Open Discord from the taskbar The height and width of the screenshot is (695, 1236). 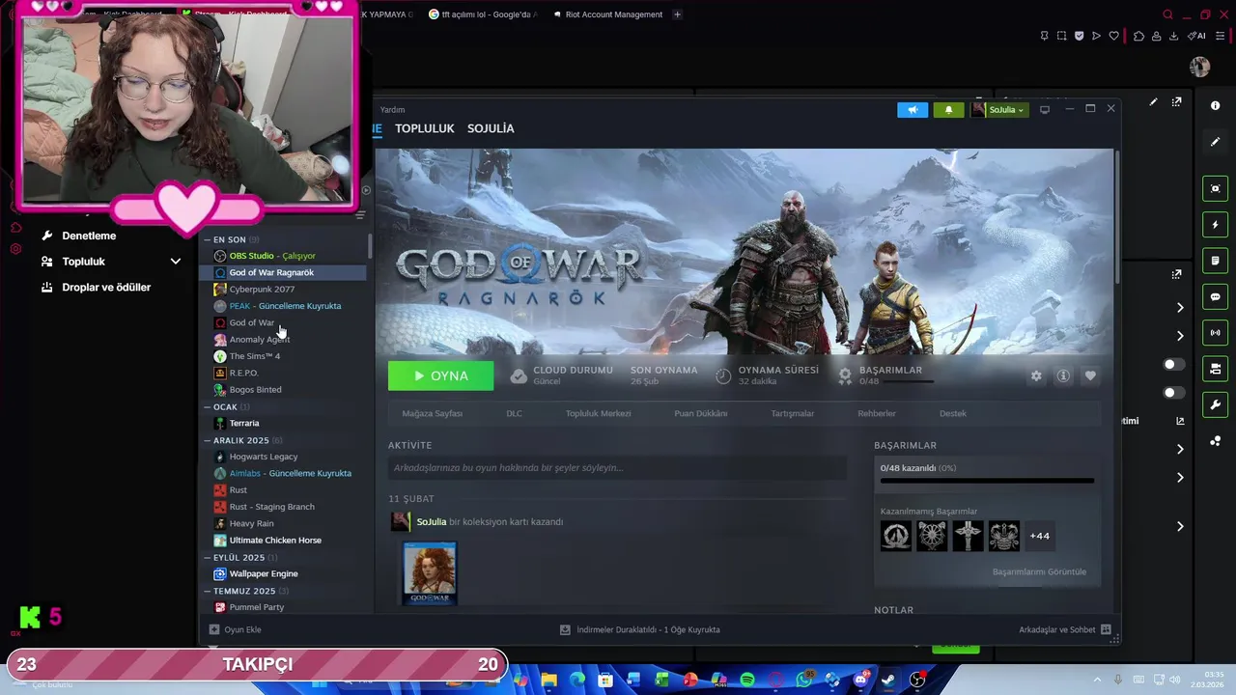(860, 681)
